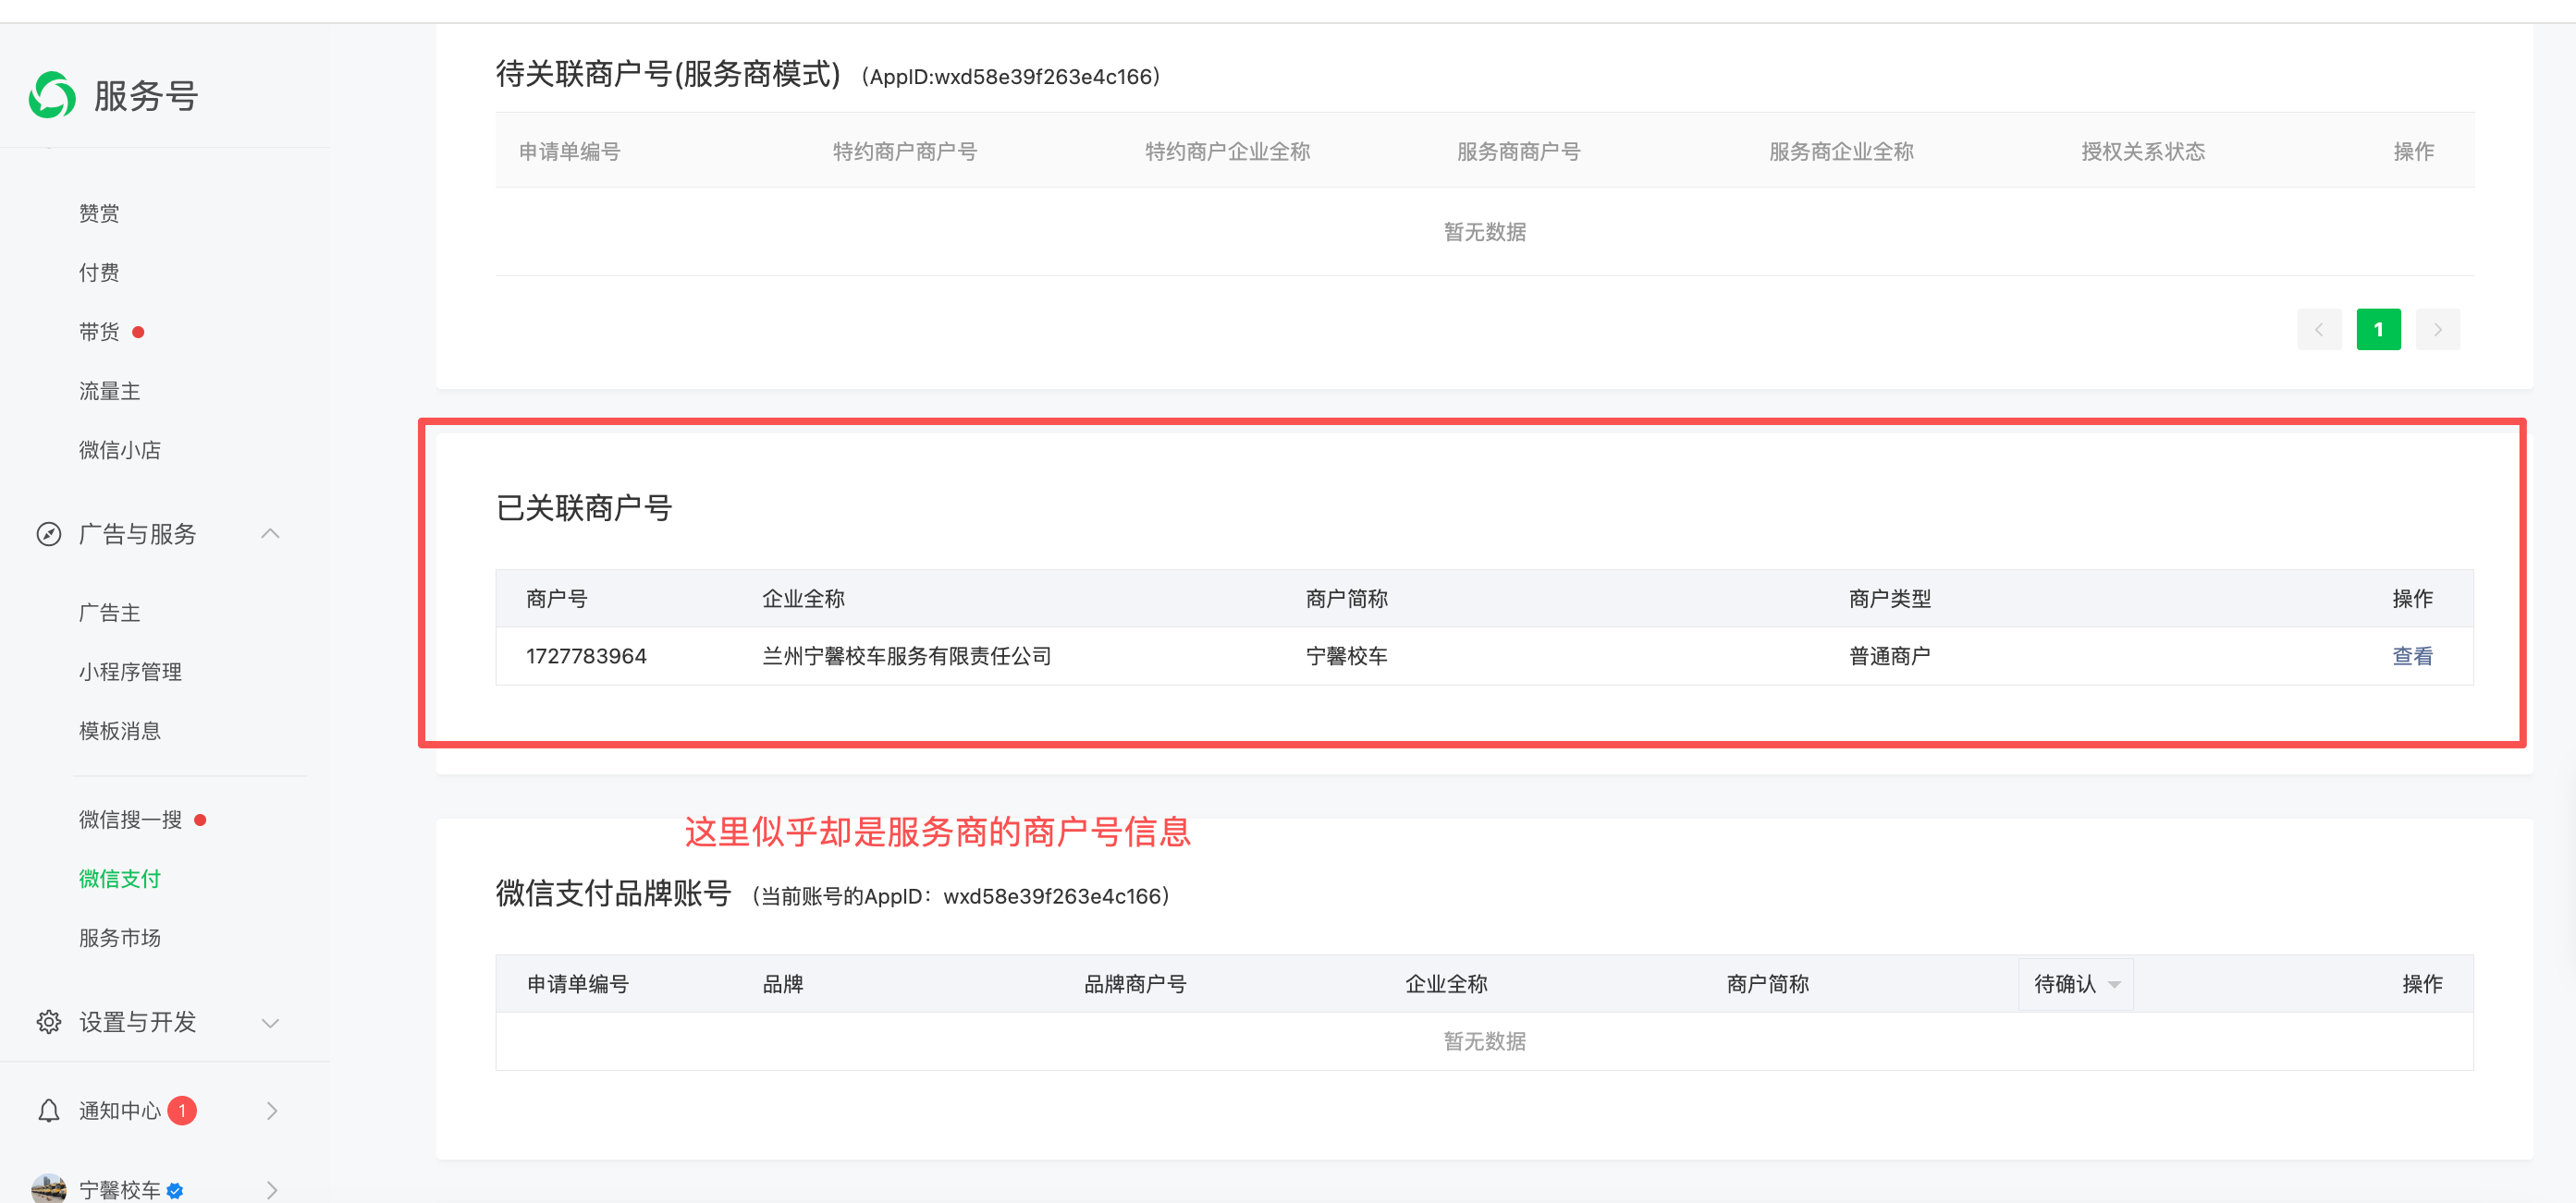
Task: Select page 1 pagination button
Action: point(2377,330)
